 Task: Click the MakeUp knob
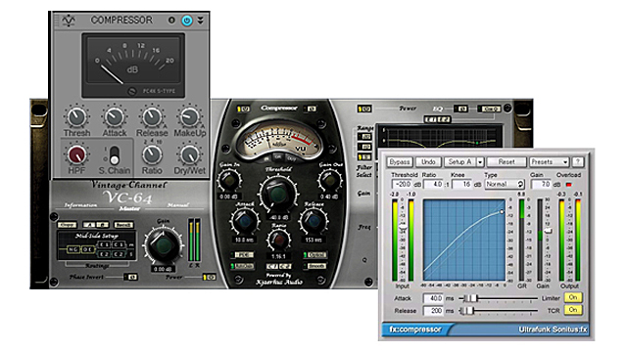point(189,117)
